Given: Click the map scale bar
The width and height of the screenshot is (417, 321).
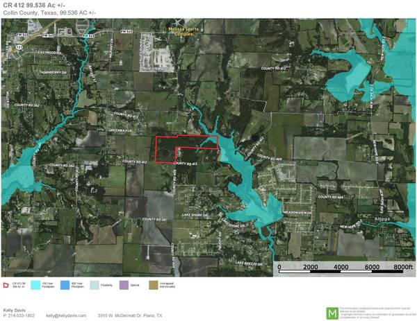Looking at the screenshot, I should click(x=341, y=266).
